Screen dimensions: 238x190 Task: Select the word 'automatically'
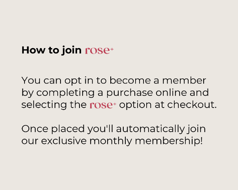pyautogui.click(x=150, y=129)
